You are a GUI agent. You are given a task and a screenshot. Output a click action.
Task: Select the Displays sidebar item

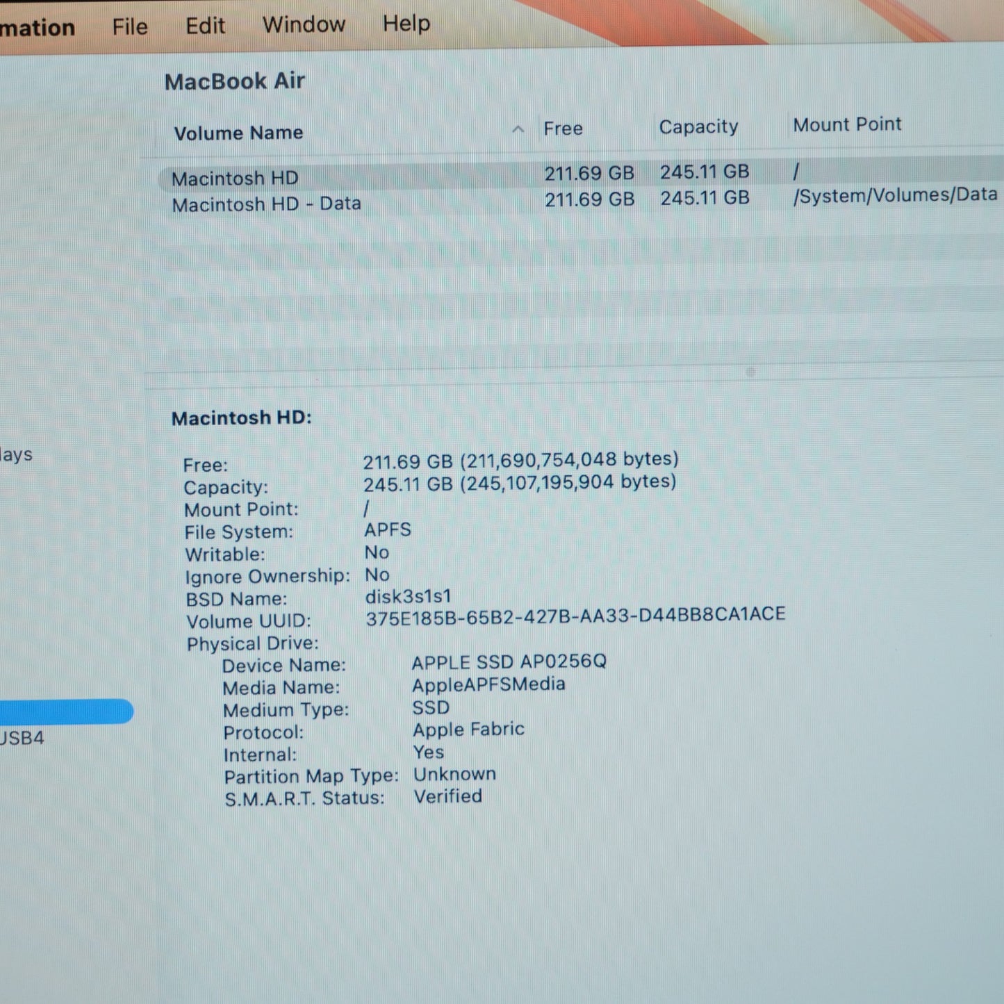(16, 455)
